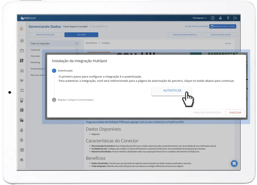
Task: Click the Dados Disponíveis heading
Action: [x=103, y=129]
